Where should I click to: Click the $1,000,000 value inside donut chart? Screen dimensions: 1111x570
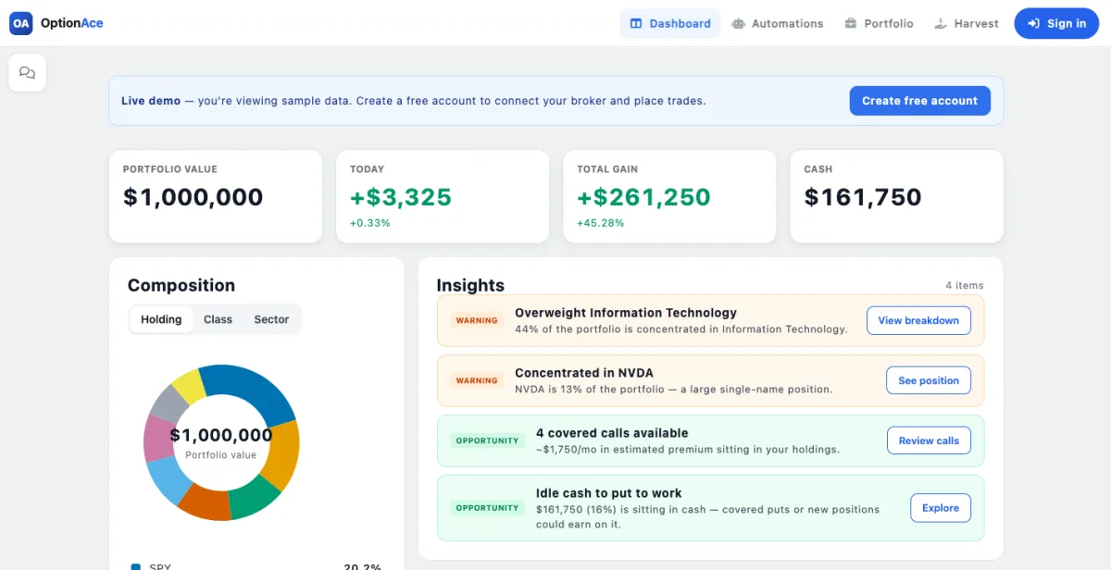point(221,435)
